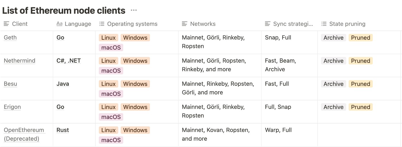Click the Rust language cell
Screen dimensions: 402x147
coord(63,130)
